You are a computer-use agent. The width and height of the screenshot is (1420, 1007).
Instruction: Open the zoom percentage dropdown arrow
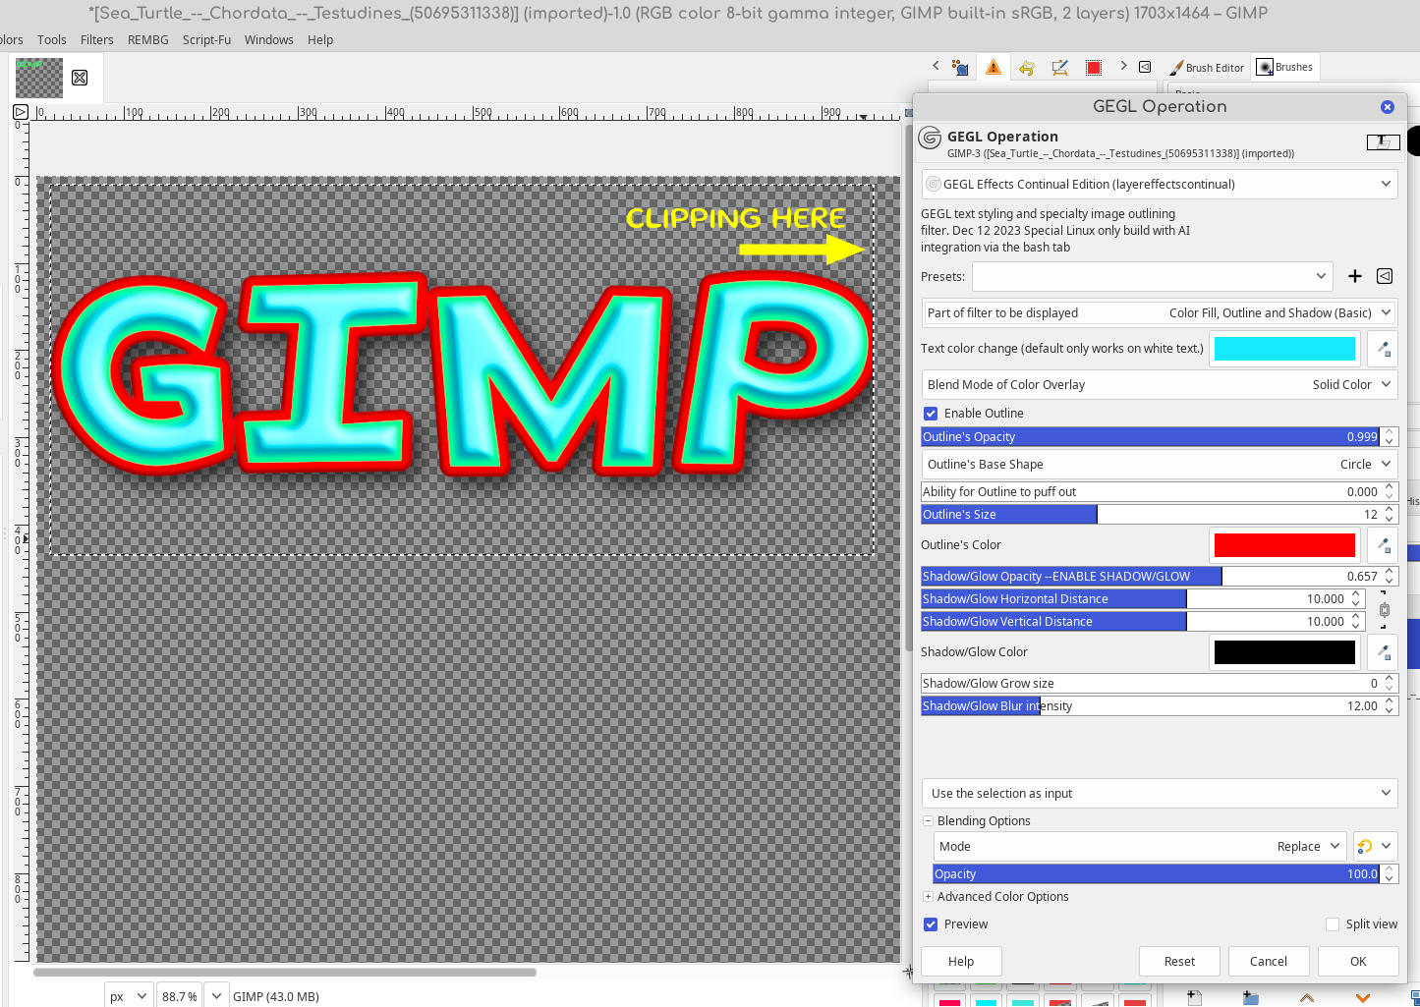coord(216,995)
